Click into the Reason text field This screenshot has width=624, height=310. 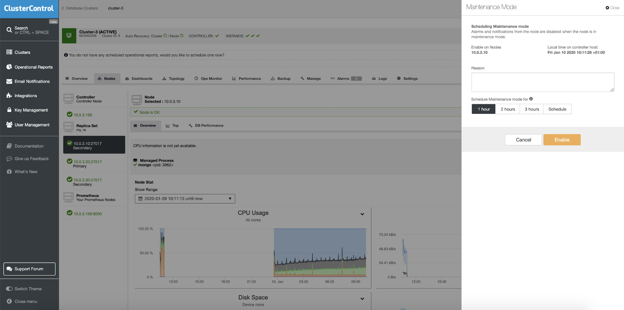click(x=543, y=82)
